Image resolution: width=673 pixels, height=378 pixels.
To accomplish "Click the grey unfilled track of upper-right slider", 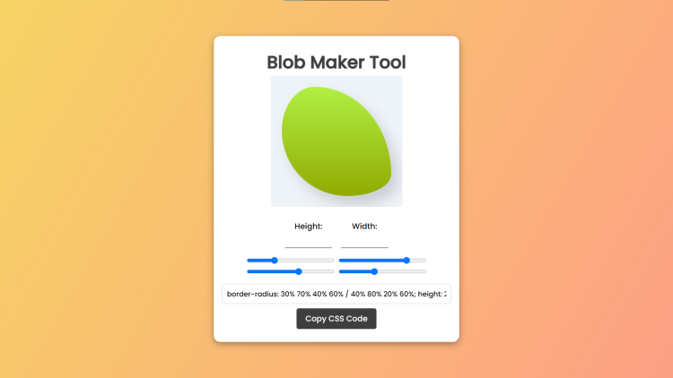I will coord(418,261).
